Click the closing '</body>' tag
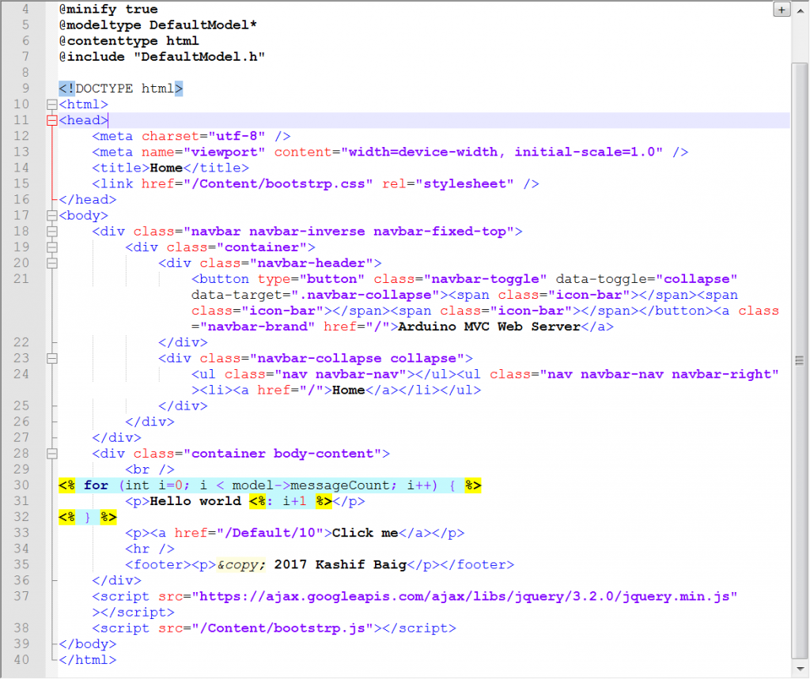 88,644
